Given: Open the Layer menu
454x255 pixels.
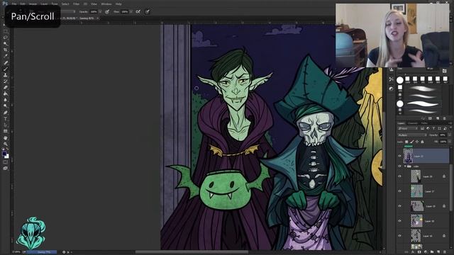Looking at the screenshot, I should [44, 4].
